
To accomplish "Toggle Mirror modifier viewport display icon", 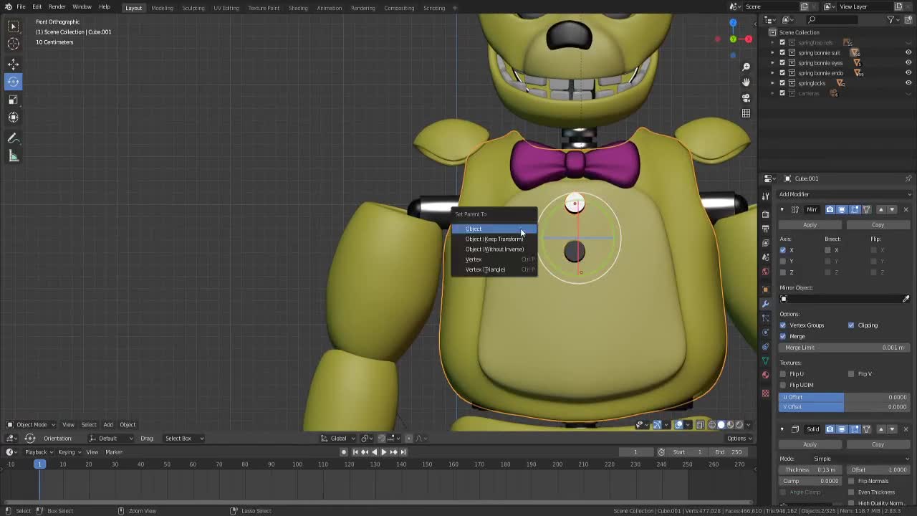I will 842,209.
